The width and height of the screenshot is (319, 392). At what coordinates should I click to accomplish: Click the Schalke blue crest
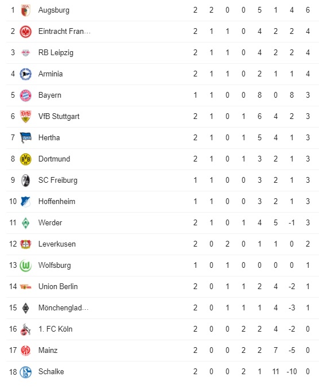pyautogui.click(x=25, y=372)
